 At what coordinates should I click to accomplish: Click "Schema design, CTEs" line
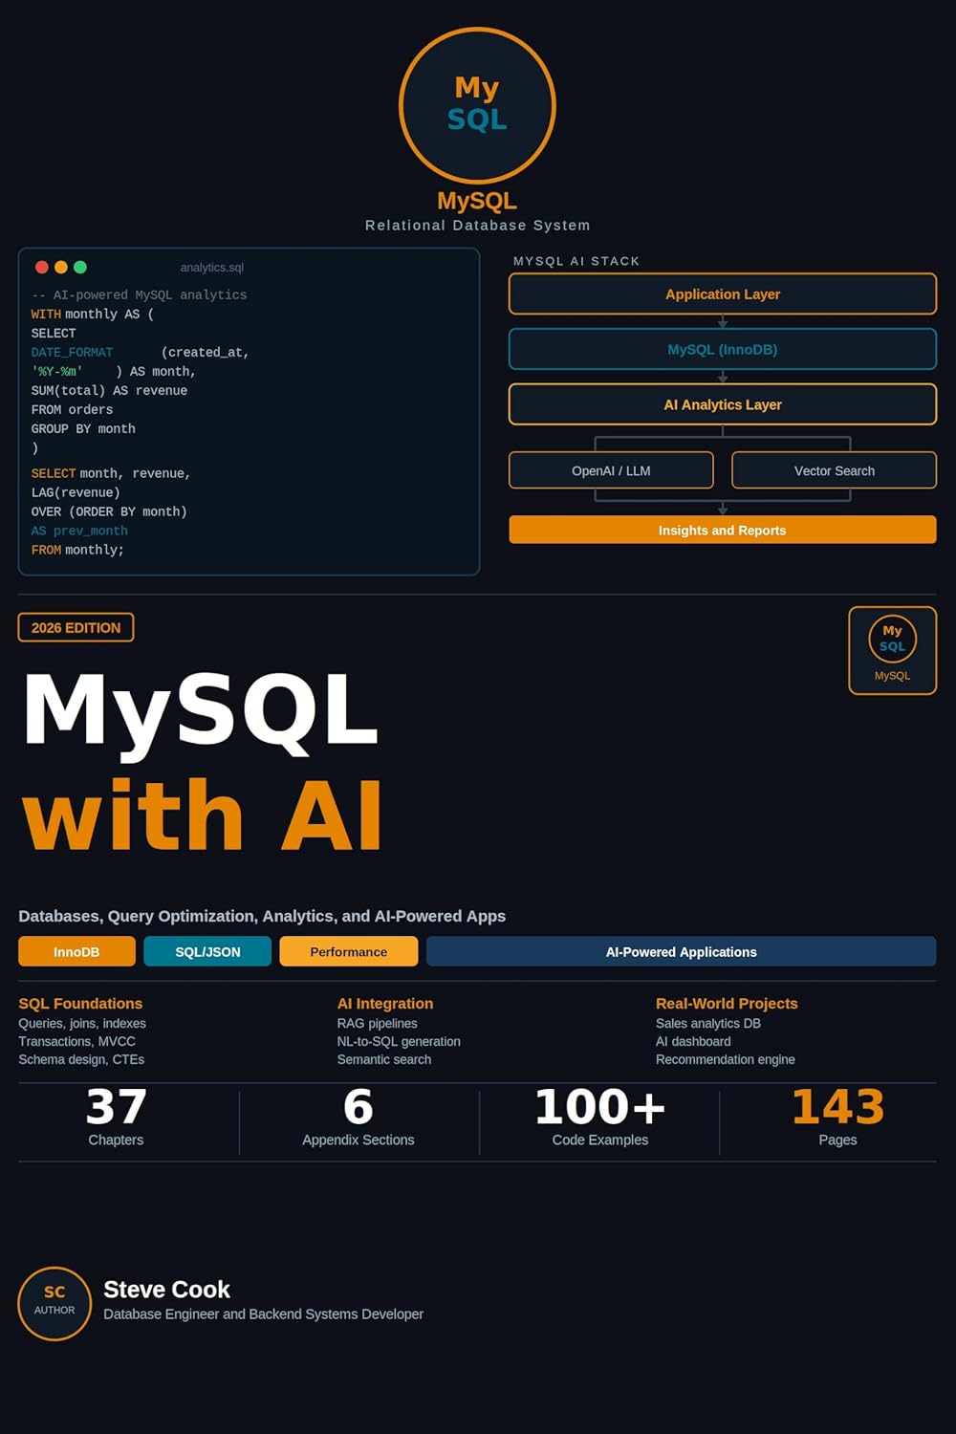(81, 1060)
